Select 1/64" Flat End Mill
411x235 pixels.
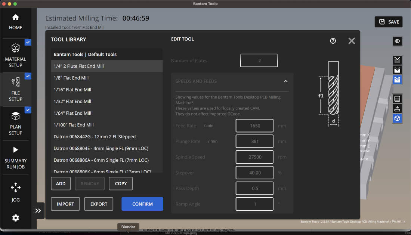(x=107, y=113)
